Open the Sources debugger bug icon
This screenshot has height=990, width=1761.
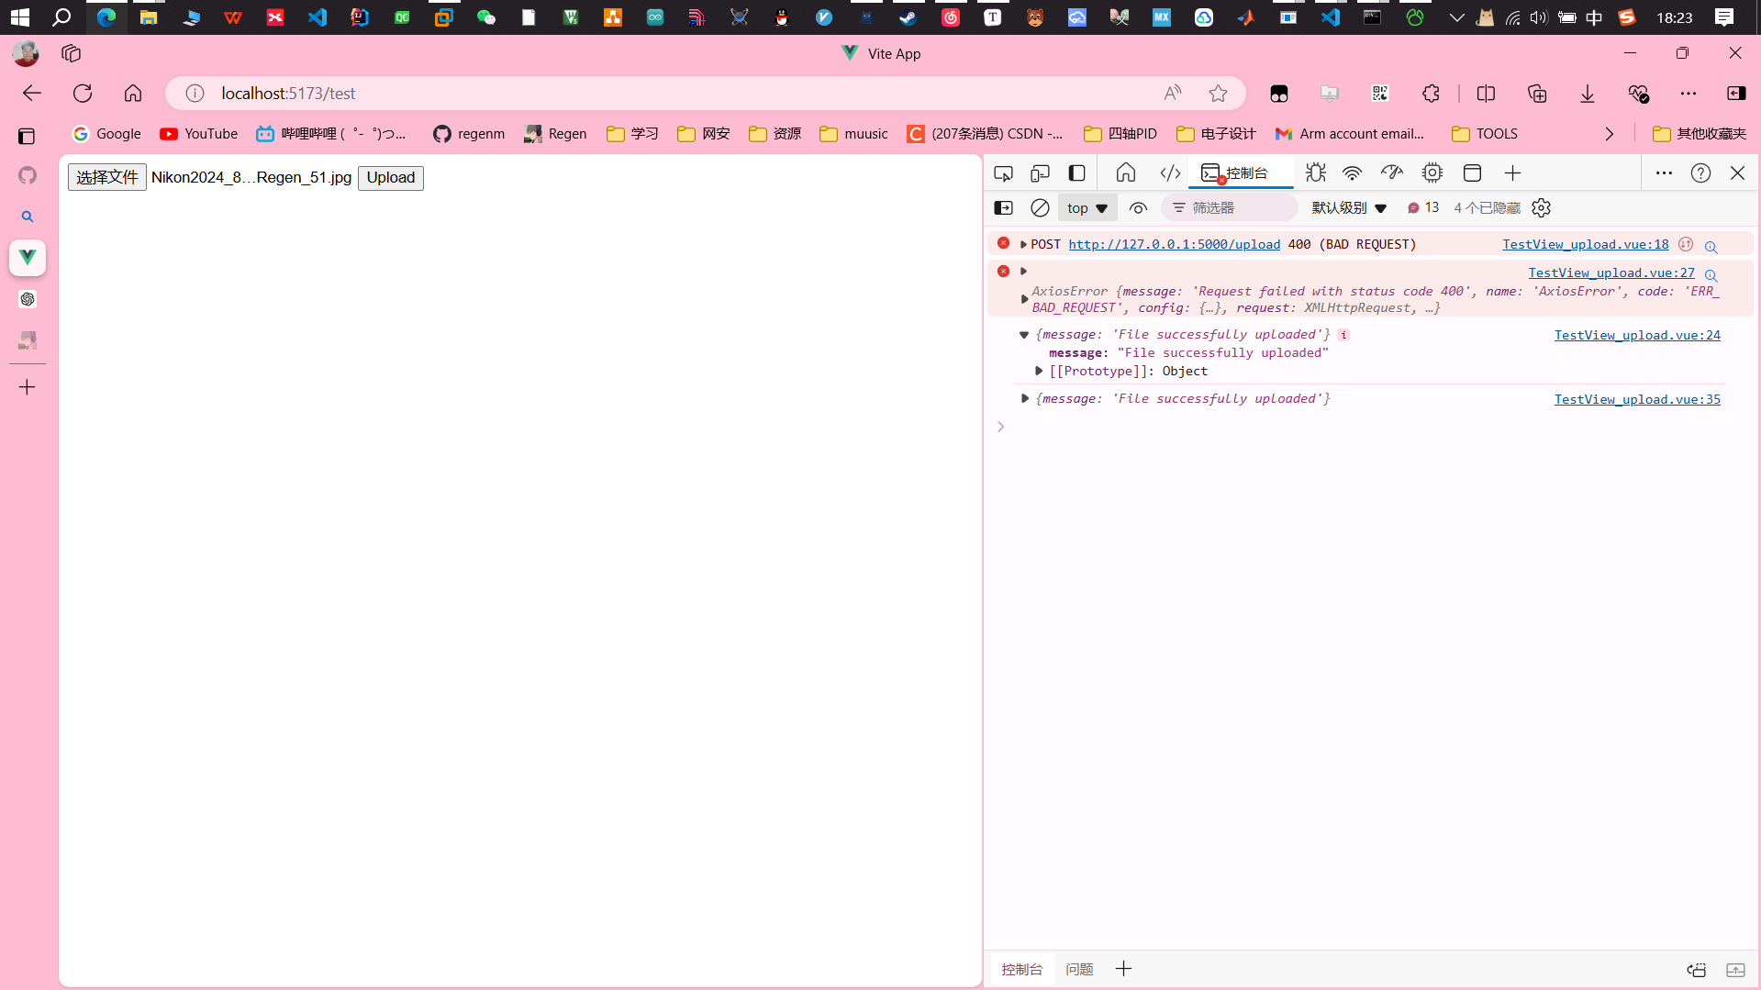point(1316,172)
